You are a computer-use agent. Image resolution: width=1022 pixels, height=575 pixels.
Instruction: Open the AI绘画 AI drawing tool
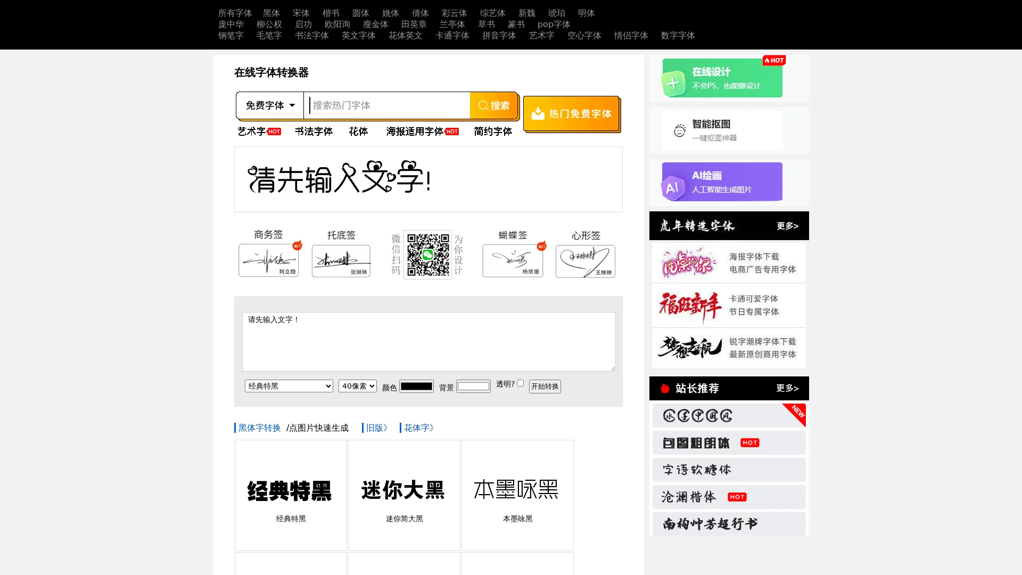click(x=722, y=181)
